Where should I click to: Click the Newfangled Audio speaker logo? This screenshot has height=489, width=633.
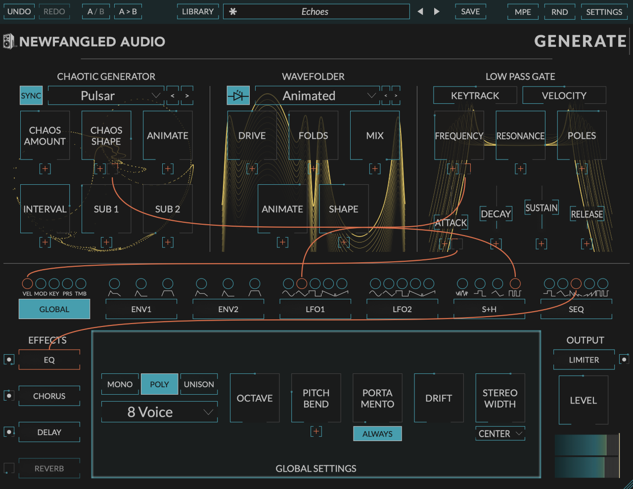coord(8,41)
